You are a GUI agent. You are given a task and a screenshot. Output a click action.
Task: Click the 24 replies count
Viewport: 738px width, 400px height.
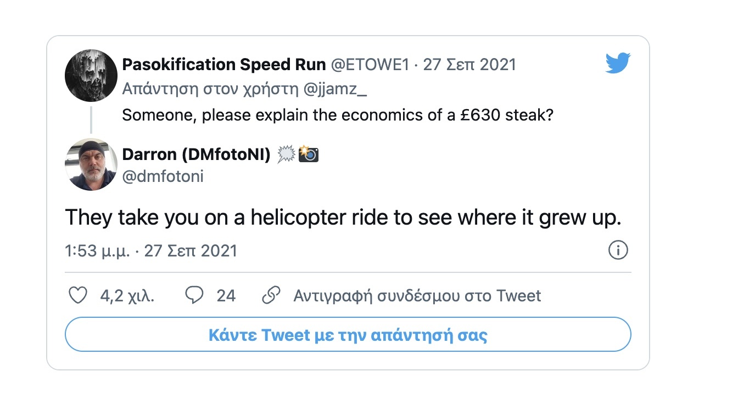click(x=226, y=296)
